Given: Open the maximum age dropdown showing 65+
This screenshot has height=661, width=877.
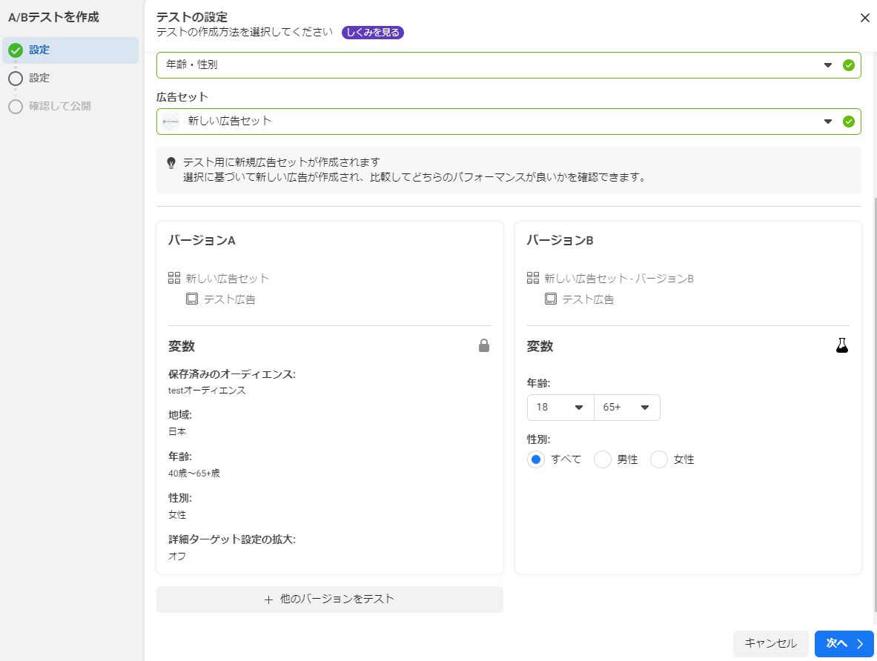Looking at the screenshot, I should click(x=627, y=407).
